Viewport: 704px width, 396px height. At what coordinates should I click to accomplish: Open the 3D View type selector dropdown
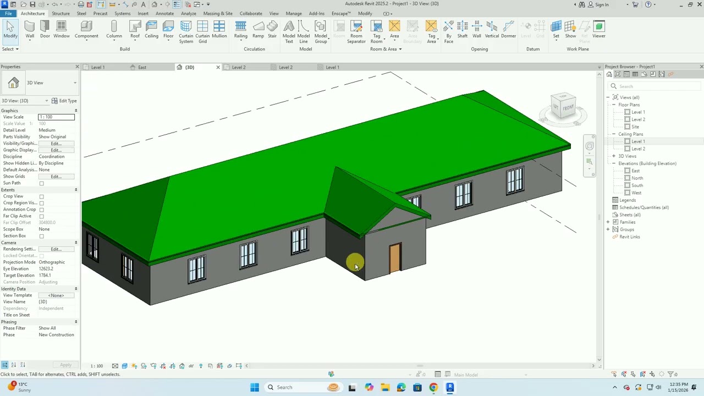[x=75, y=83]
